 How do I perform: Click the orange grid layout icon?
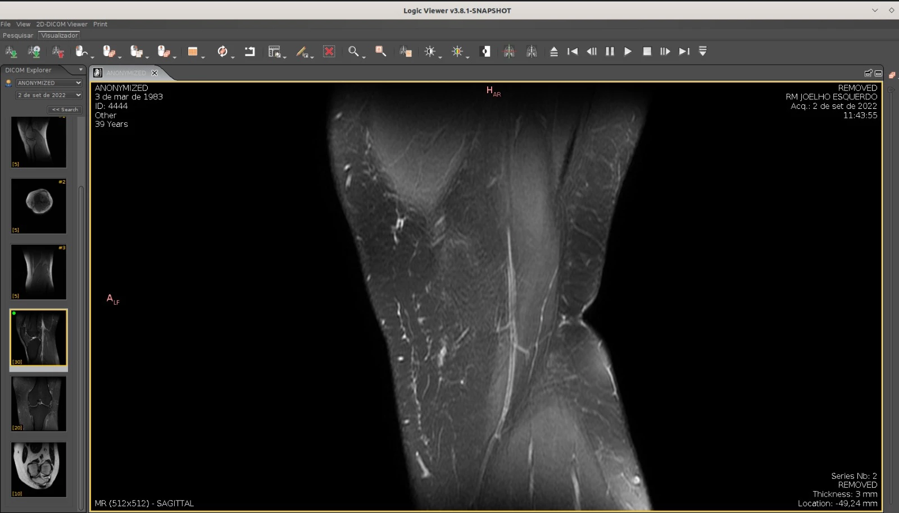(193, 52)
